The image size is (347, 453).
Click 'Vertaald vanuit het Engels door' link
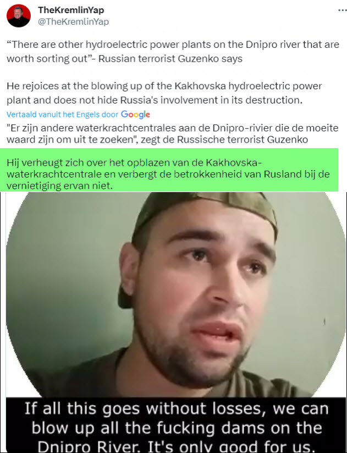point(62,114)
